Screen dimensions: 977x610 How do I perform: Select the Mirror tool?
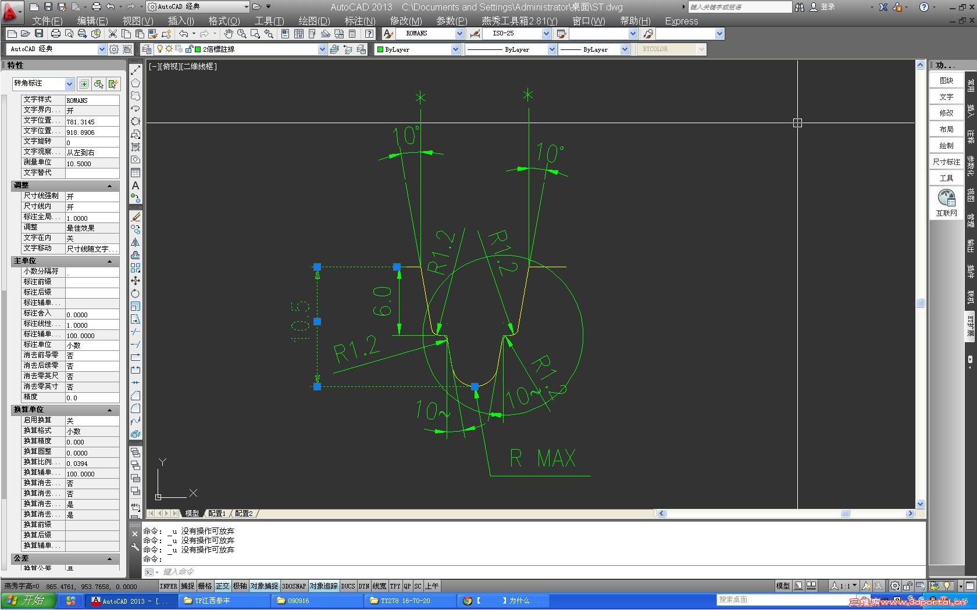point(136,242)
